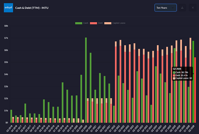The height and width of the screenshot is (134, 199).
Task: Click the green Cash legend swatch
Action: click(79, 23)
